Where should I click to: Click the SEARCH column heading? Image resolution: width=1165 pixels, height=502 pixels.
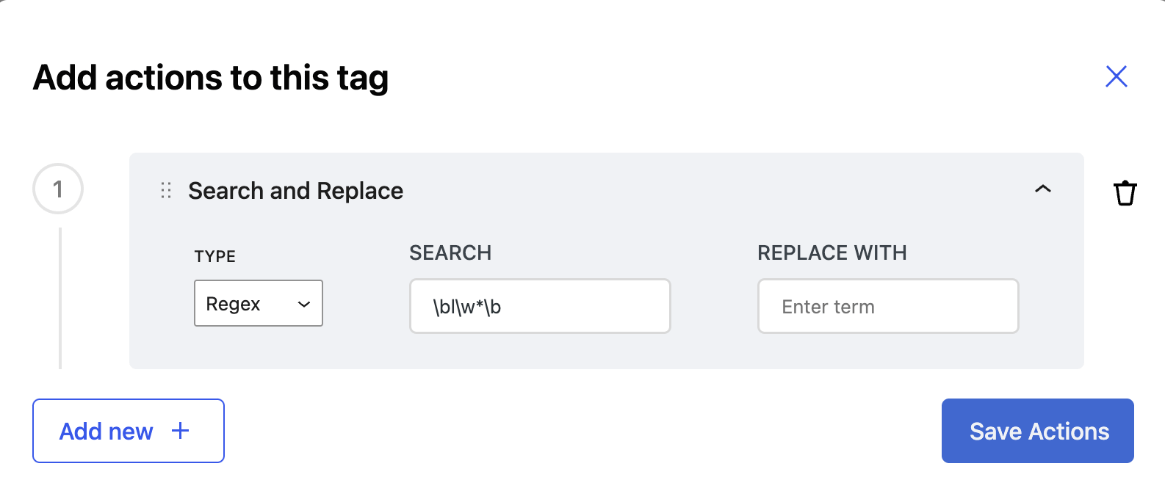pos(450,252)
